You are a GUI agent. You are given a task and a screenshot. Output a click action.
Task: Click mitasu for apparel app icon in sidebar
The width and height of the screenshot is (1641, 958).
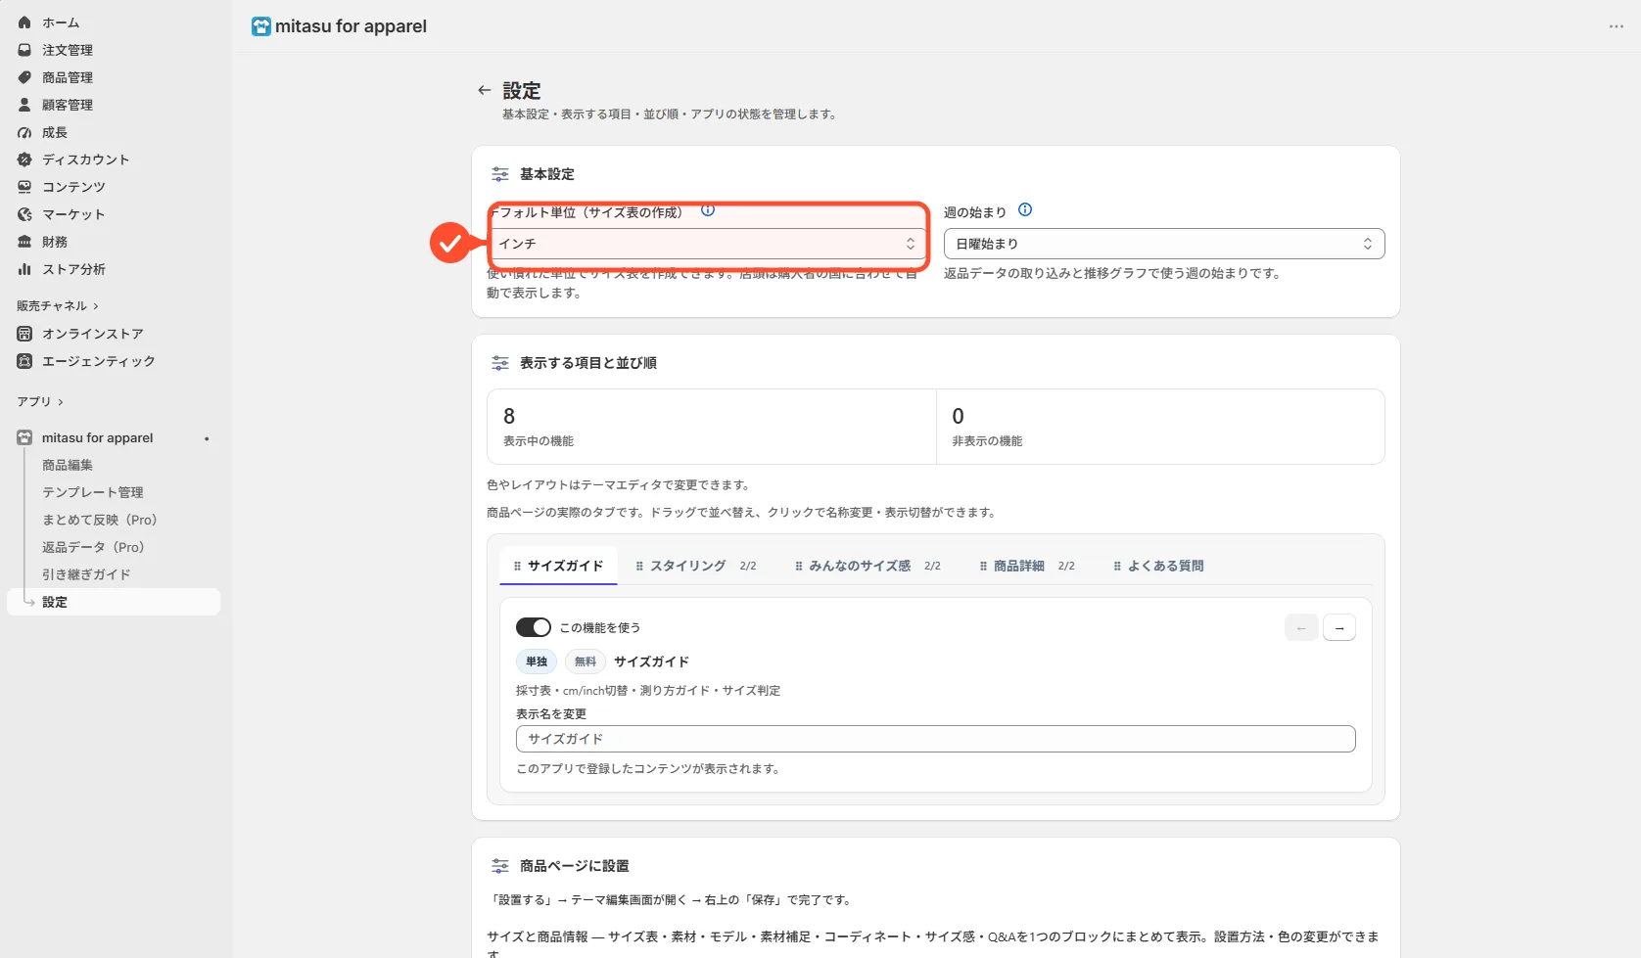point(24,438)
